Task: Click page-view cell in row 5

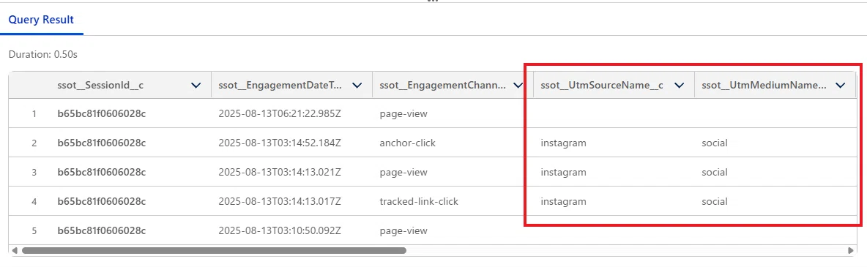Action: (x=403, y=230)
